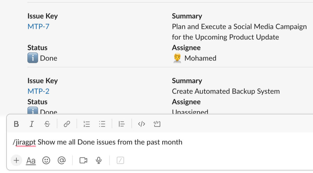313x173 pixels.
Task: Record an audio clip
Action: click(x=99, y=160)
